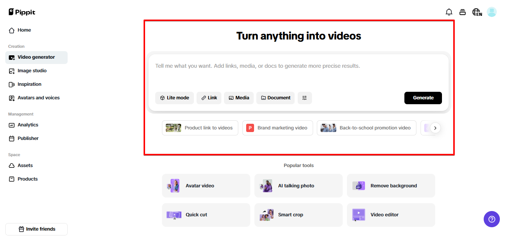Viewport: 513px width, 240px height.
Task: Open the profile avatar menu
Action: [492, 12]
